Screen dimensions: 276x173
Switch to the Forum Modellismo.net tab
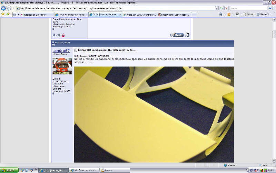(71, 15)
